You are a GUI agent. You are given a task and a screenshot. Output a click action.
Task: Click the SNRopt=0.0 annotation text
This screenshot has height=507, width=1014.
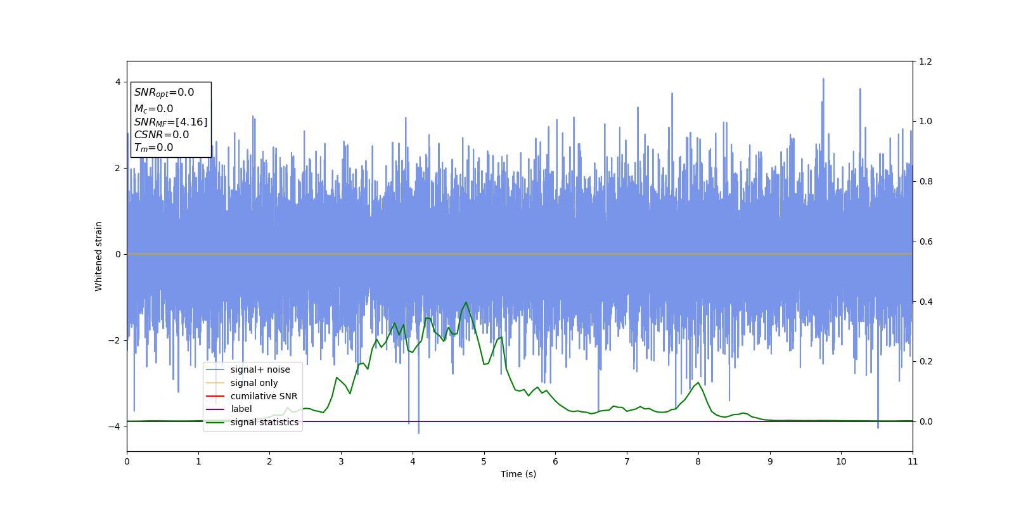164,93
